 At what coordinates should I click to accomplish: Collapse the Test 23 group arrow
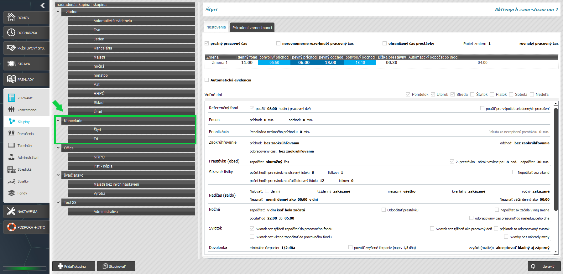[x=58, y=202]
